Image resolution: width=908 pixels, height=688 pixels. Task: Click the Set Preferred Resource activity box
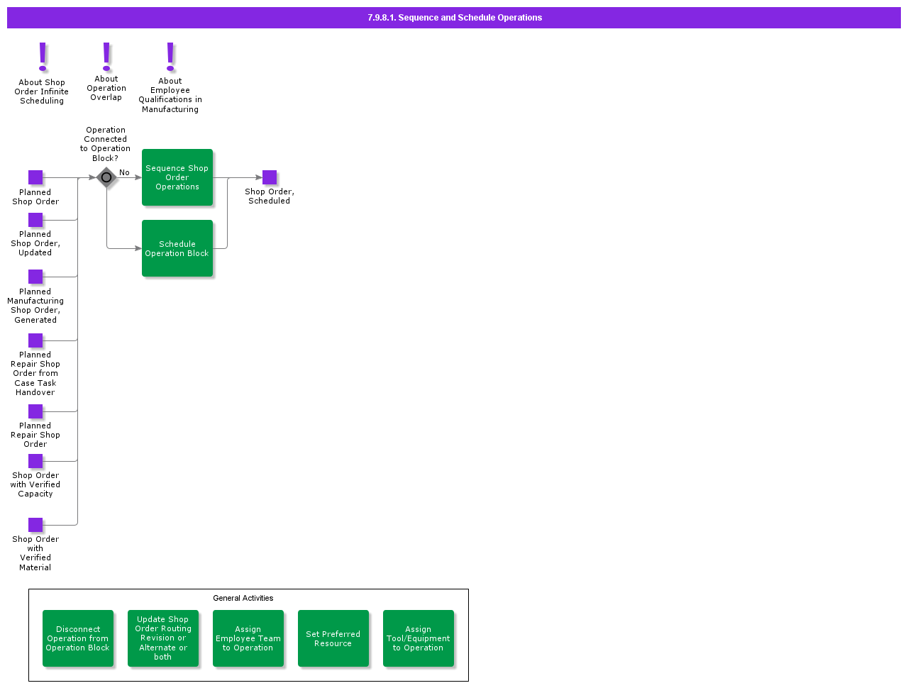pyautogui.click(x=333, y=638)
